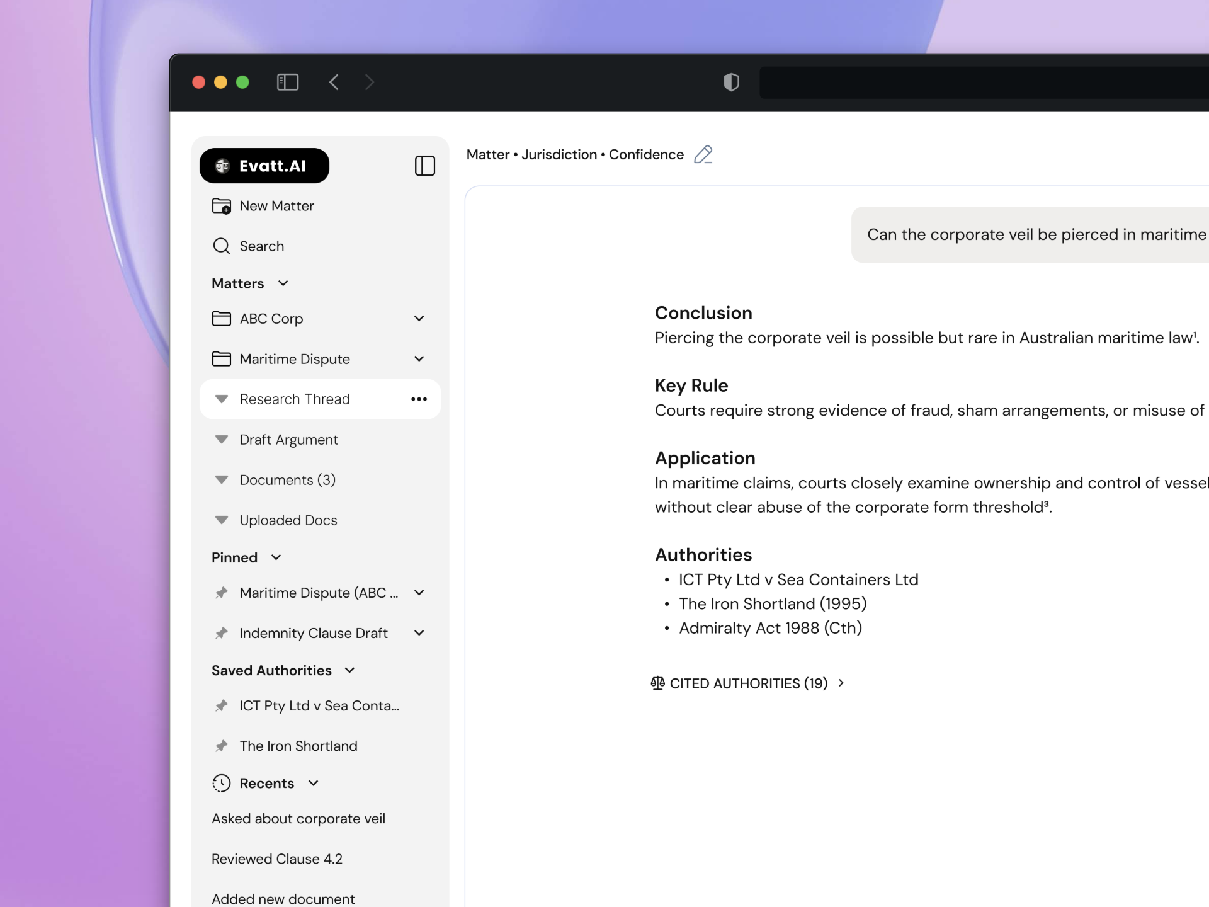This screenshot has height=907, width=1209.
Task: Click the New Matter folder icon
Action: [221, 206]
